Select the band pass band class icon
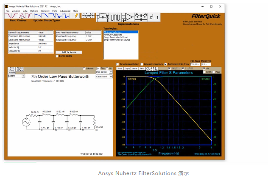268x178 pixels. 22,16
